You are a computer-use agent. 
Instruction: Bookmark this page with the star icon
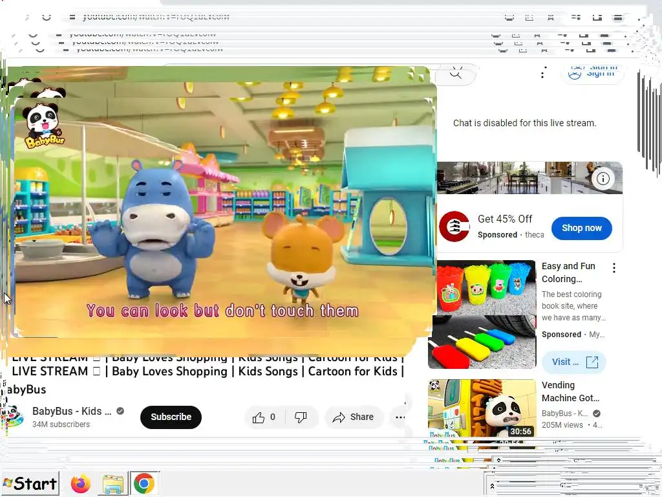[551, 17]
